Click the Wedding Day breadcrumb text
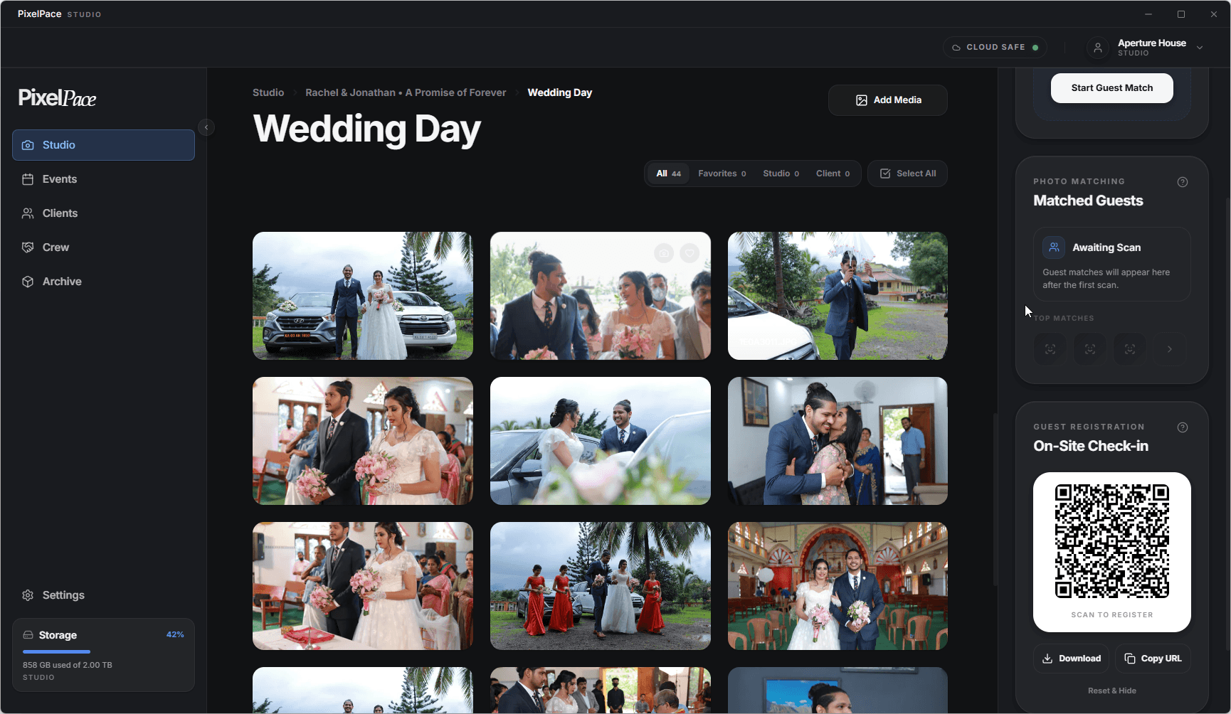The width and height of the screenshot is (1231, 714). pos(560,92)
